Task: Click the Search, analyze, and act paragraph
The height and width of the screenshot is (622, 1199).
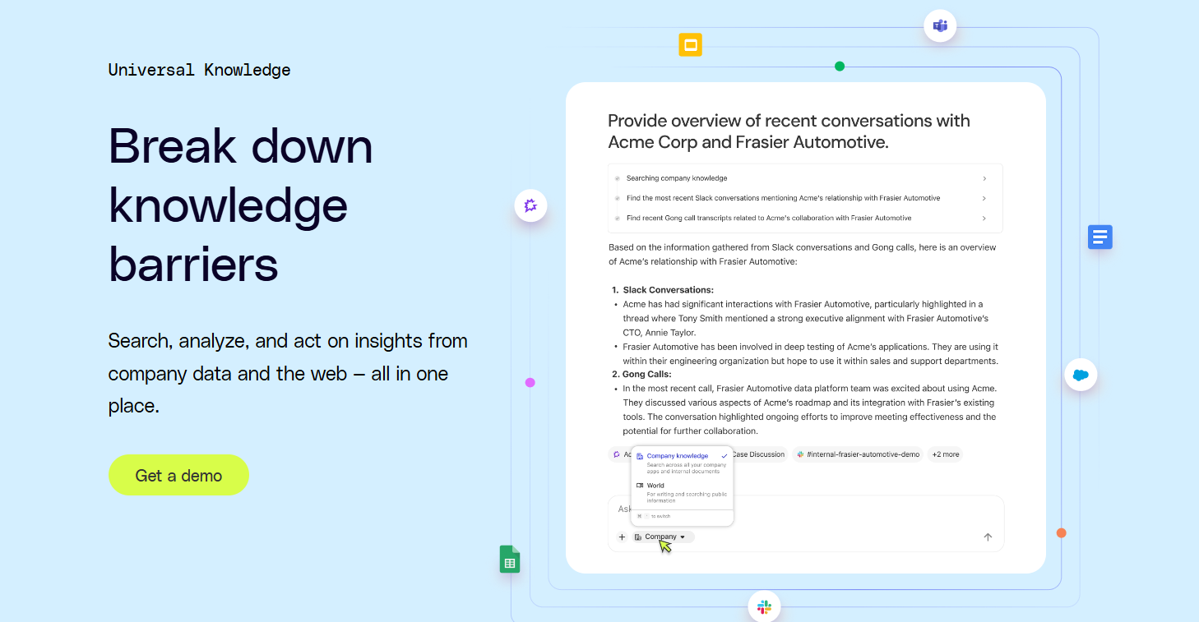Action: click(288, 373)
